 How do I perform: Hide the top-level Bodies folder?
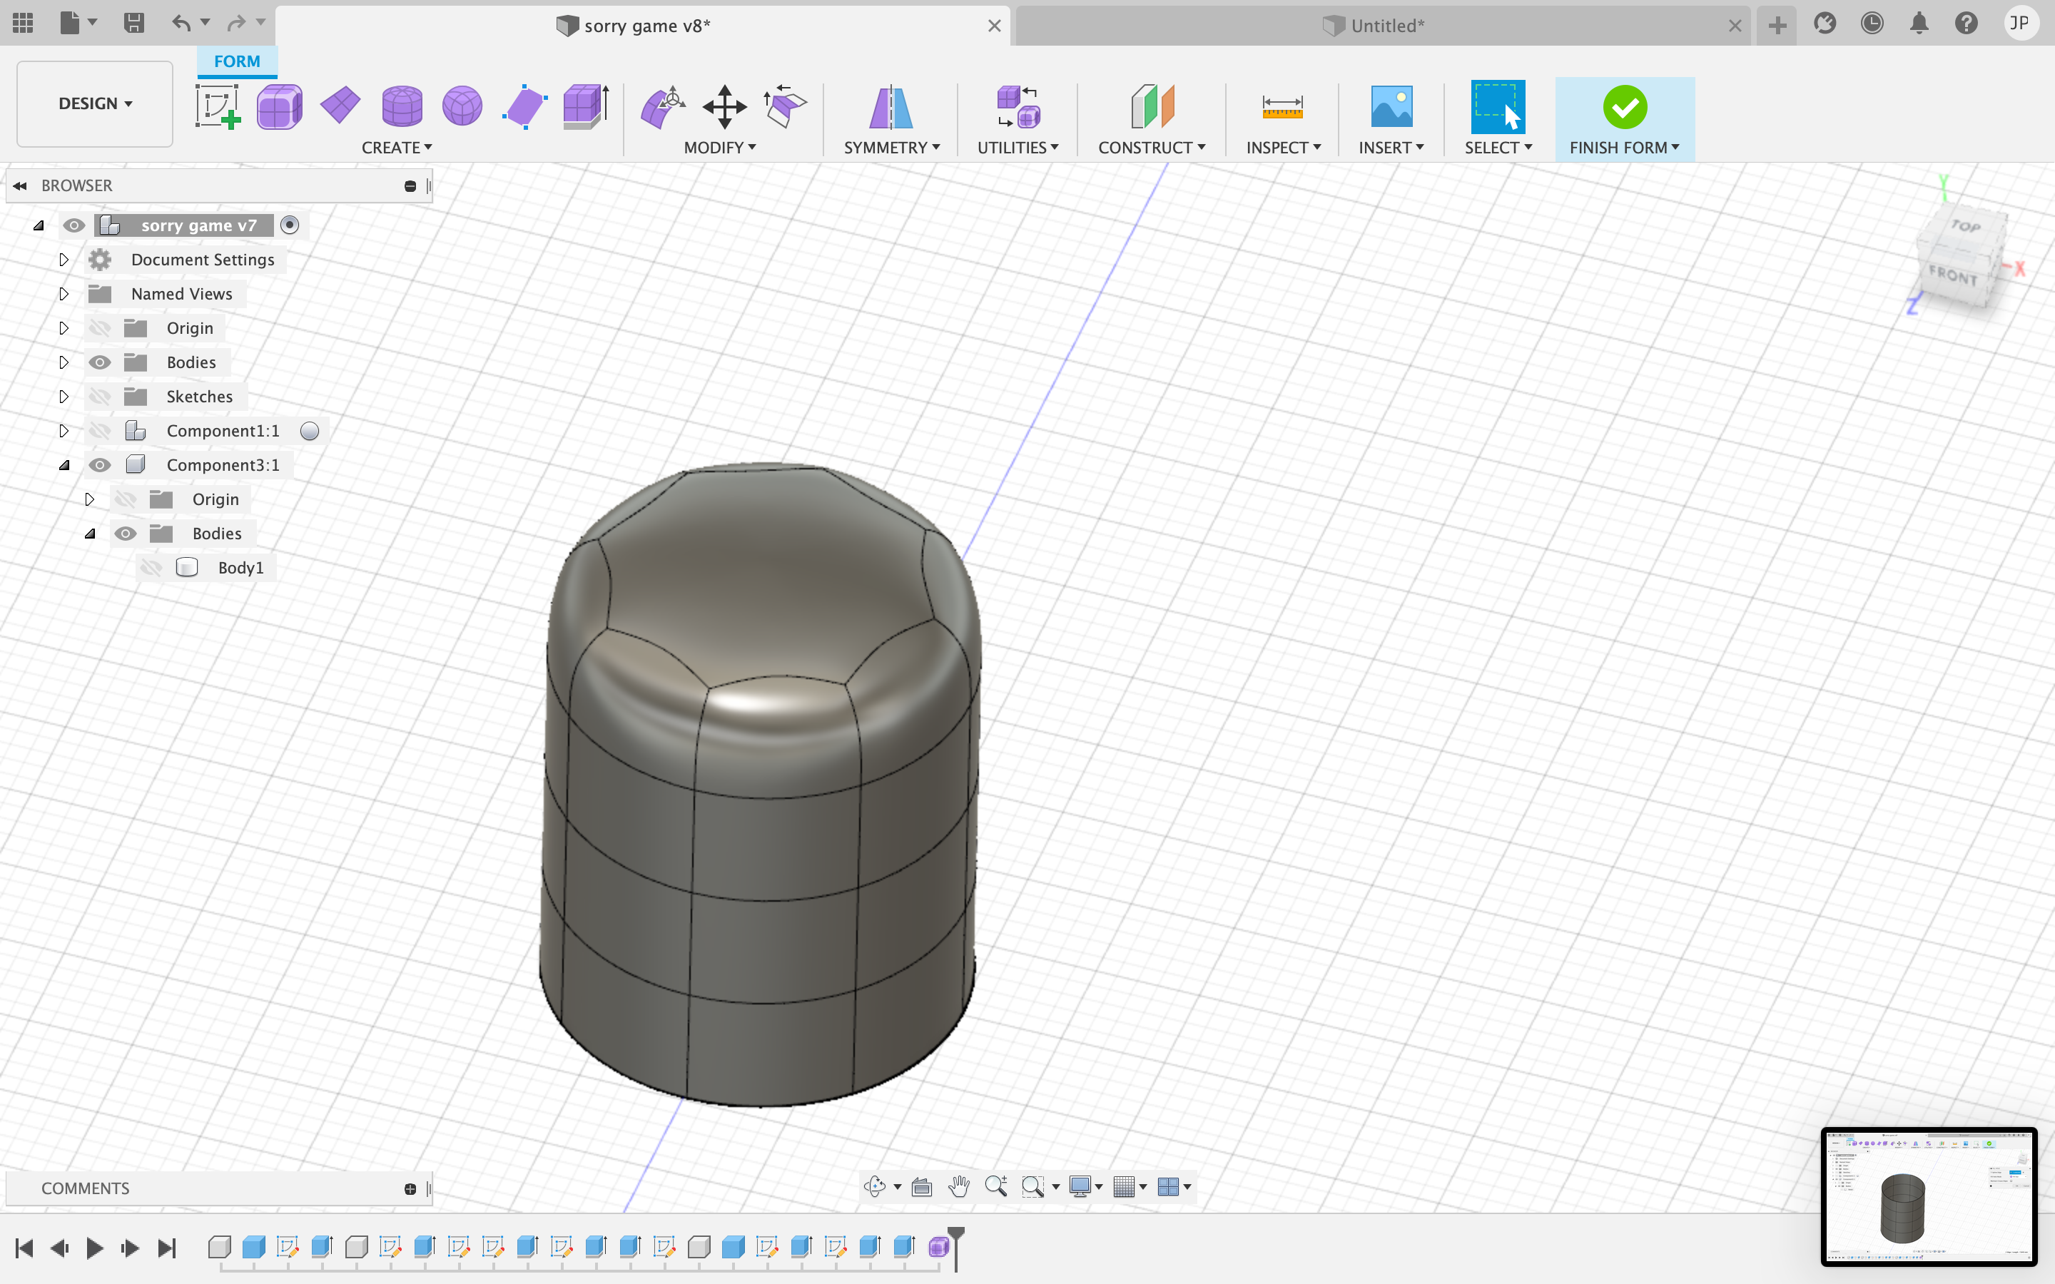[x=99, y=362]
